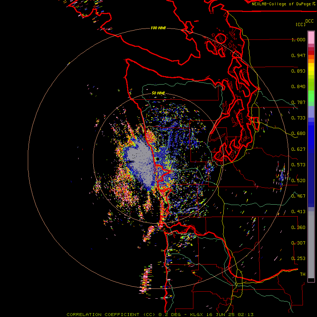Pick the light pink color bar segment
Image resolution: width=317 pixels, height=317 pixels.
[311, 38]
